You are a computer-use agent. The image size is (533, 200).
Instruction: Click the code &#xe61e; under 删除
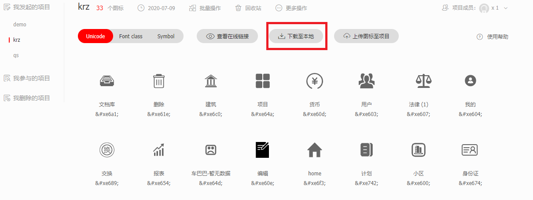click(x=159, y=114)
